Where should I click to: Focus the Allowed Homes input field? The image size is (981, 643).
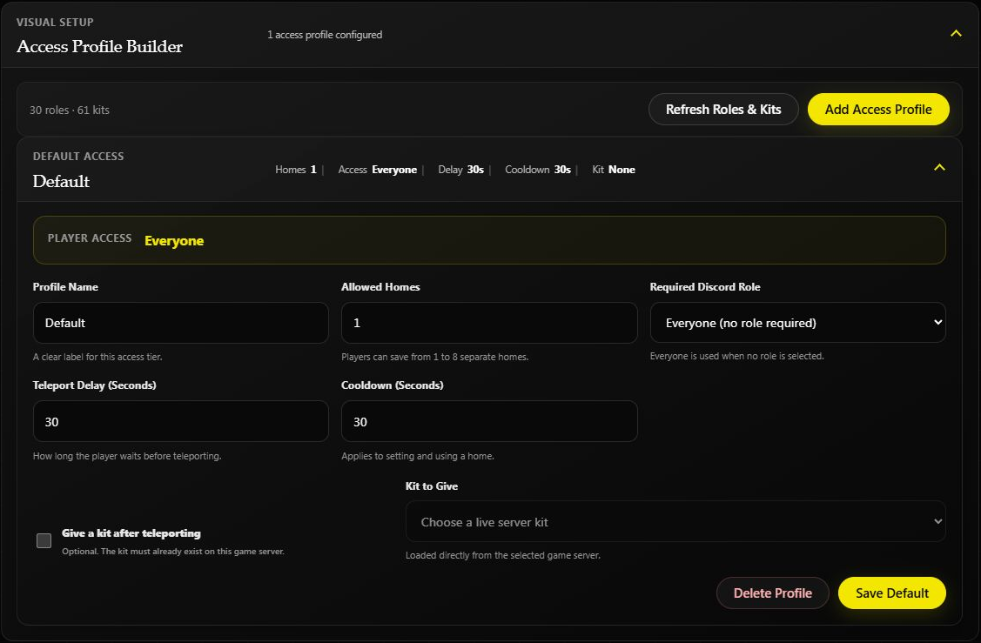point(489,323)
